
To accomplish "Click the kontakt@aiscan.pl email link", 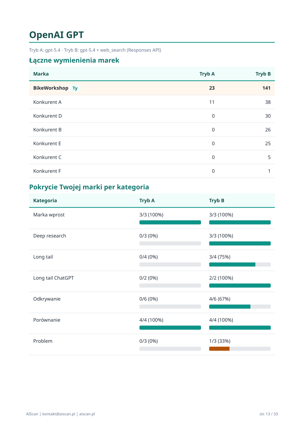I will pos(59,414).
